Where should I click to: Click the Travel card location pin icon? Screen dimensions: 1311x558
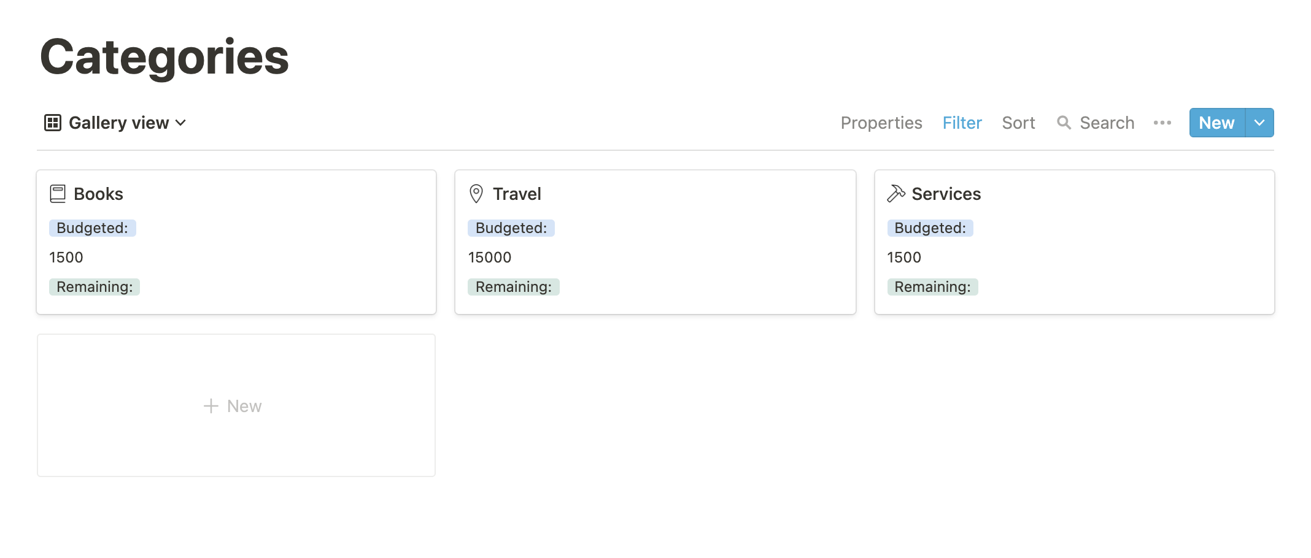(476, 194)
